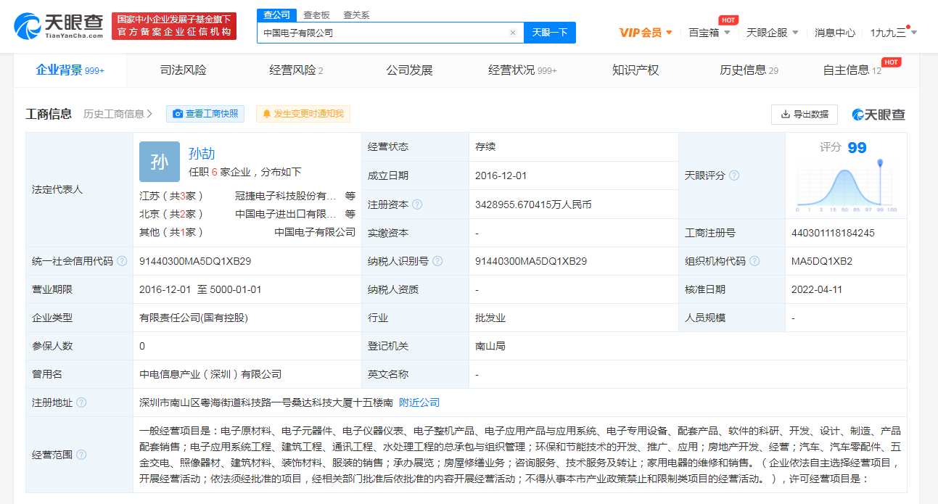Image resolution: width=938 pixels, height=504 pixels.
Task: Clear the search box with the X icon
Action: point(513,33)
